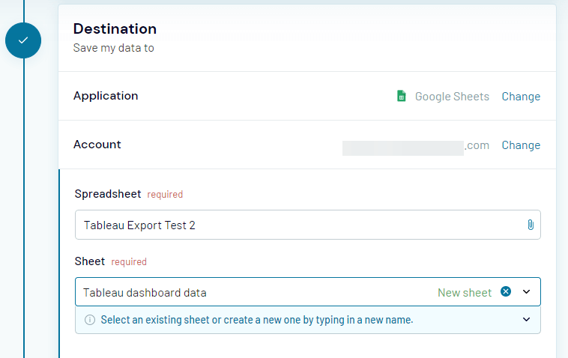Click the Tableau Export Test 2 spreadsheet field
The image size is (568, 358).
pyautogui.click(x=300, y=225)
